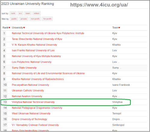Filter list by private universities
150x132 pixels.
coord(24,19)
